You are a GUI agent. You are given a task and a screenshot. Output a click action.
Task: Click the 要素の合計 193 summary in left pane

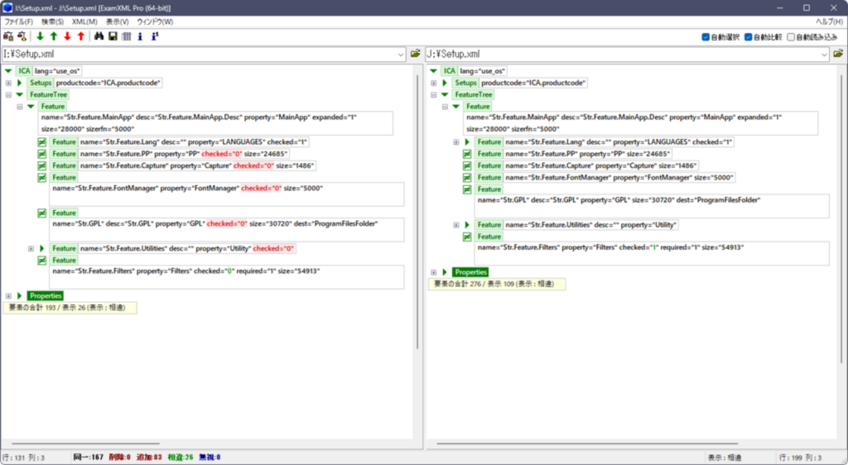click(70, 308)
